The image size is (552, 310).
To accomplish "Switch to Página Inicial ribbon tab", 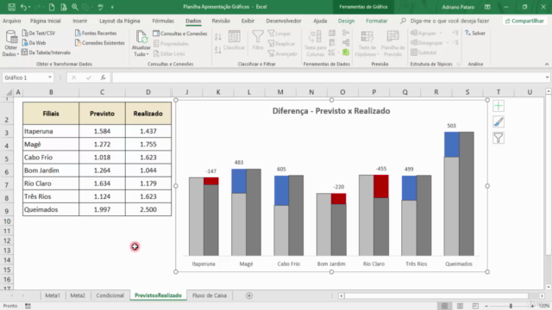I will click(x=46, y=21).
